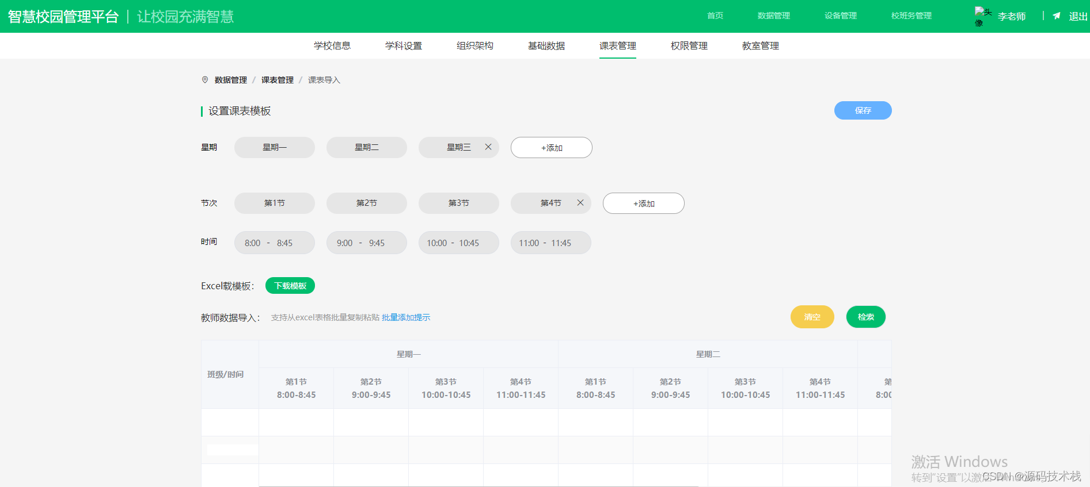Remove 第4节 via its X icon
Screen dimensions: 1090x487
[580, 203]
